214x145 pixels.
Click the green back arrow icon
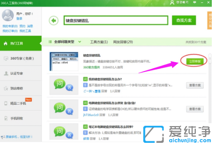pyautogui.click(x=54, y=21)
